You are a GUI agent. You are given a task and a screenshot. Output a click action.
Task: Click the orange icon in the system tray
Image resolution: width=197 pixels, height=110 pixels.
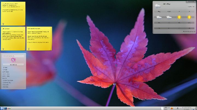point(172,108)
